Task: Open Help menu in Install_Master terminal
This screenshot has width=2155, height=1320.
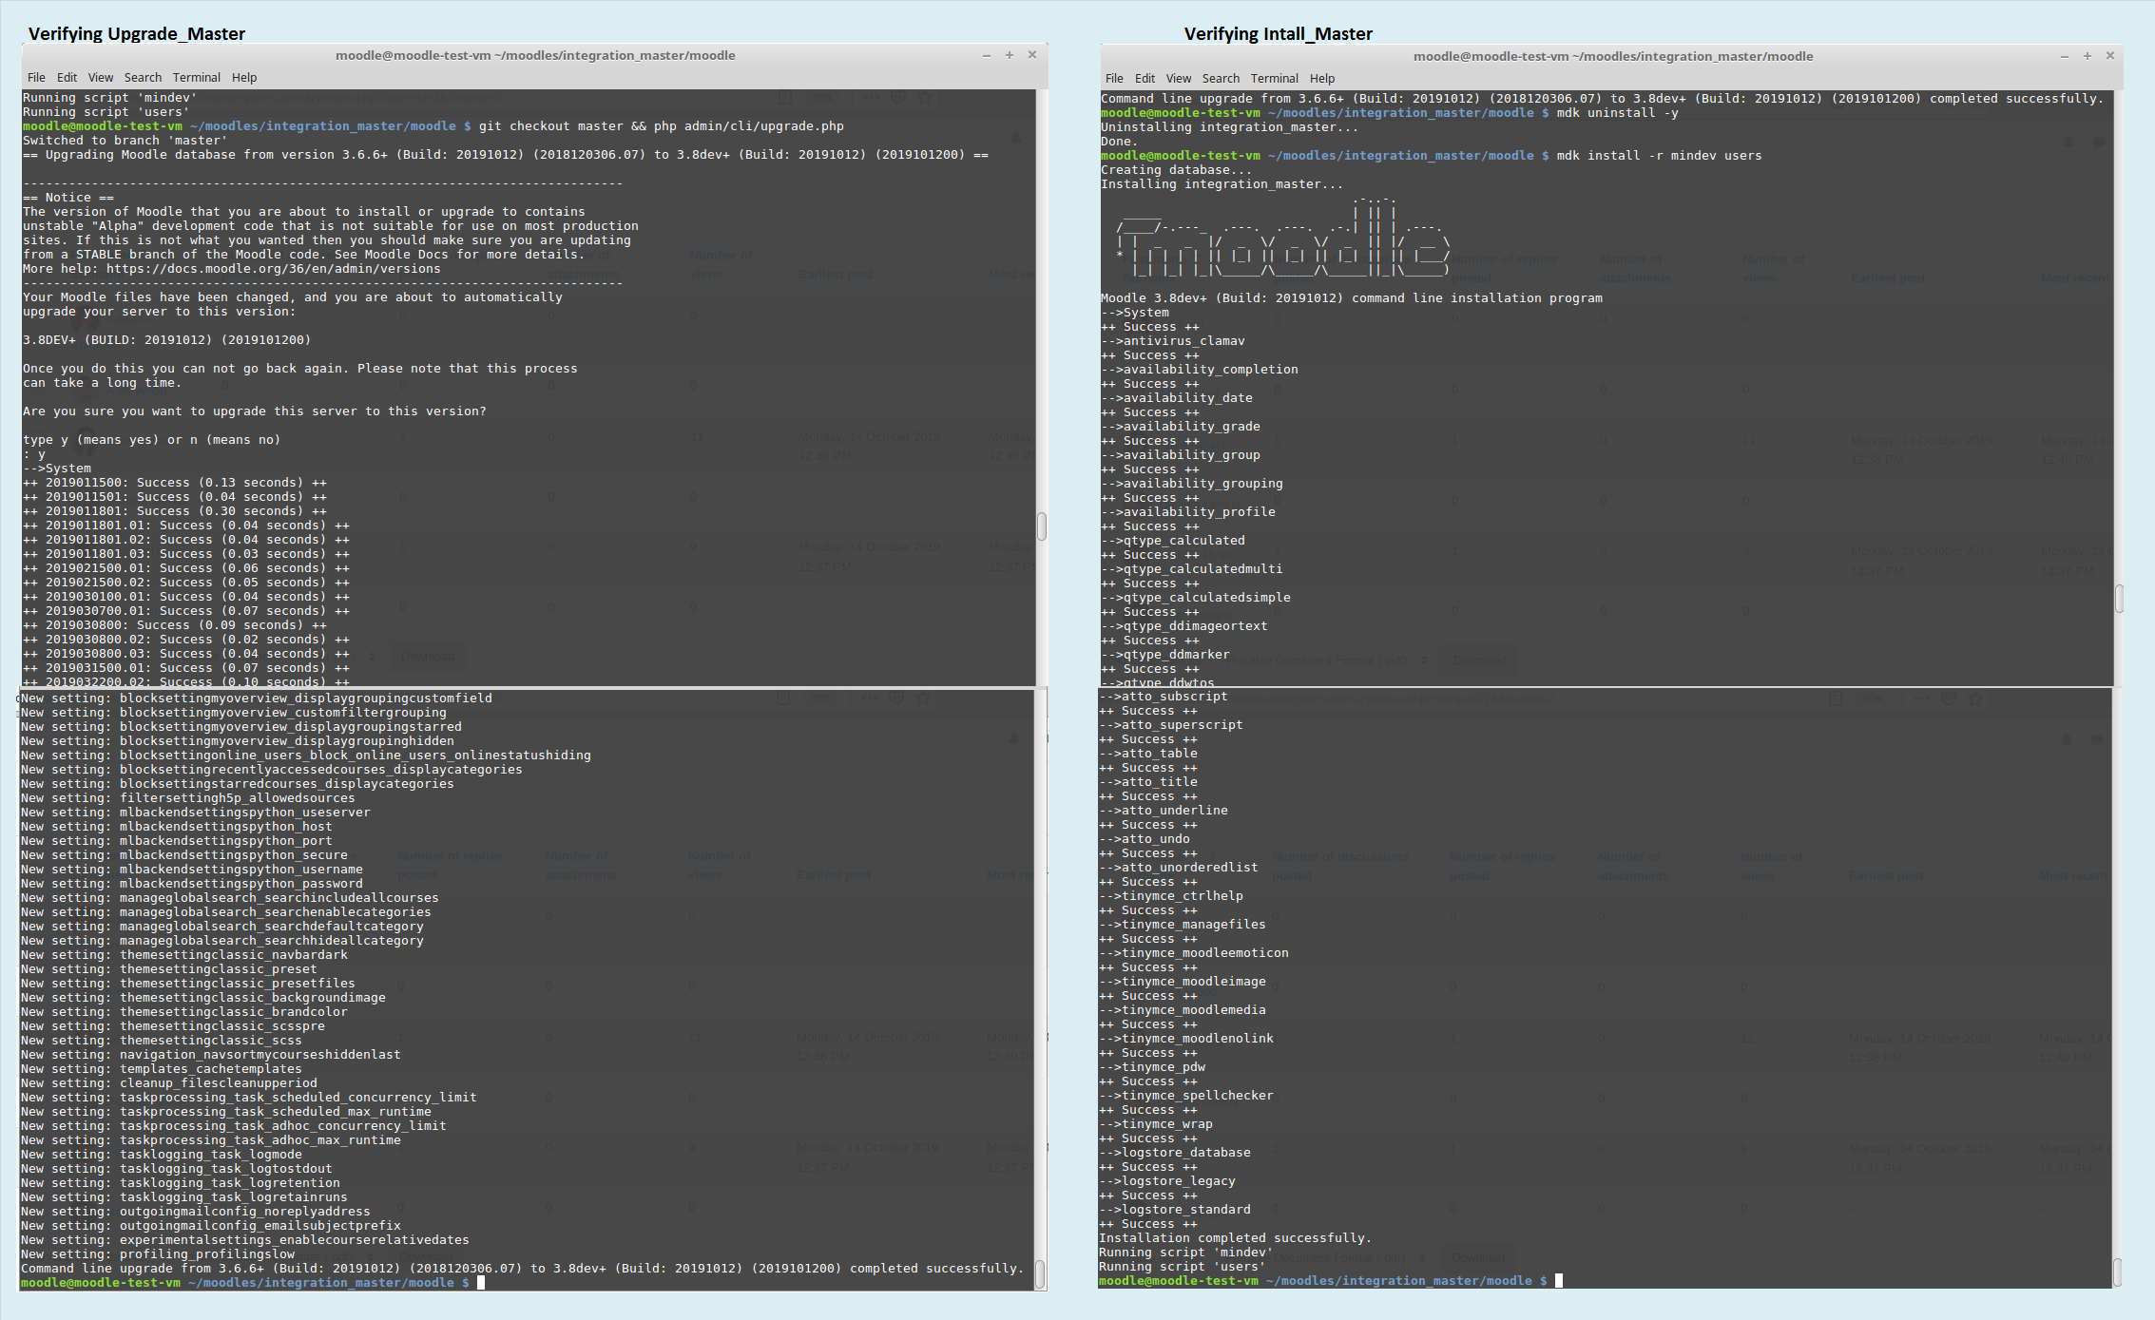Action: 1322,79
